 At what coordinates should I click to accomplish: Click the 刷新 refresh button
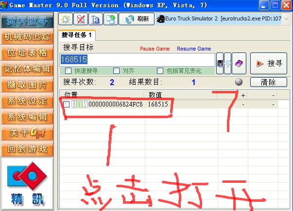(x=138, y=19)
